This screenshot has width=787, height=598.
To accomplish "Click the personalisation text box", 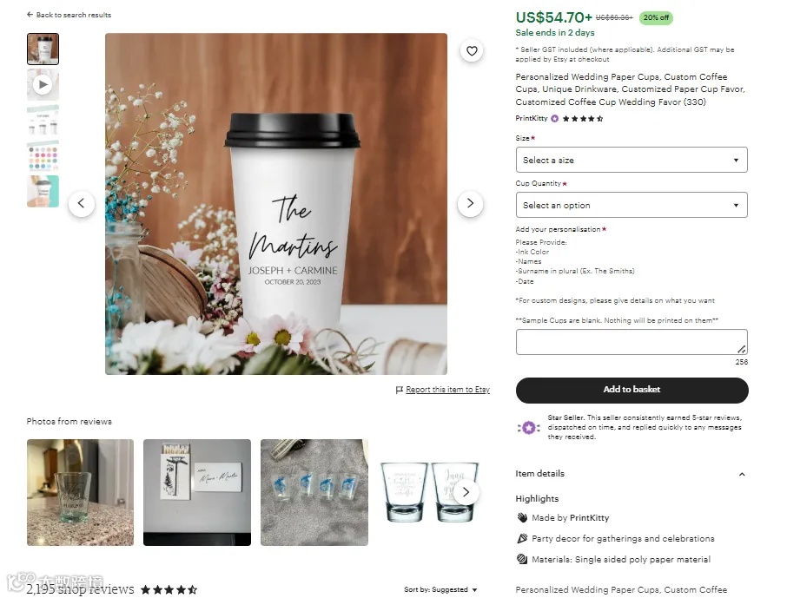I will point(632,342).
